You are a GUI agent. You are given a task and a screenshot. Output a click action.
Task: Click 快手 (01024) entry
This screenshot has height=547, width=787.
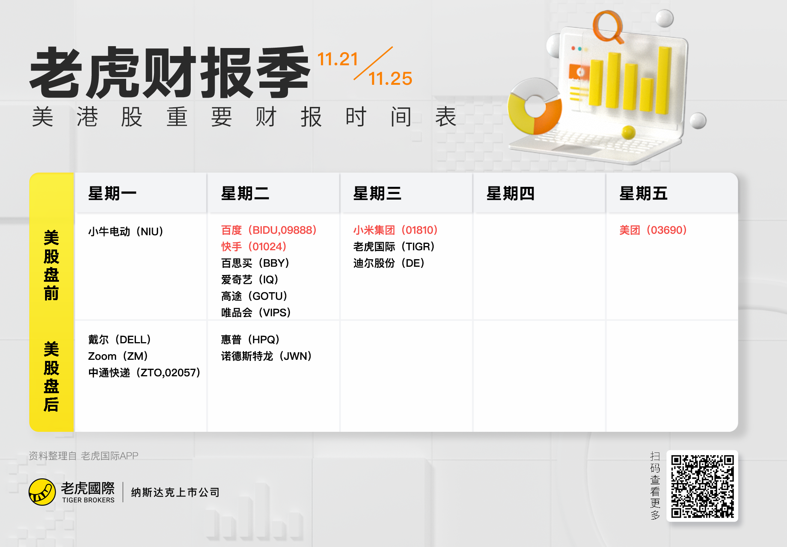(x=254, y=246)
